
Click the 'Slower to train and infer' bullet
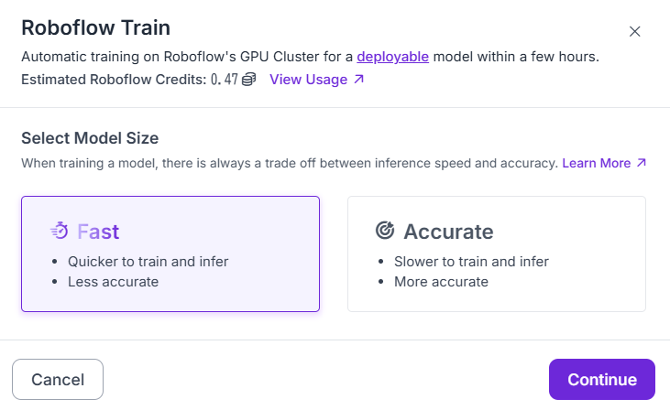pyautogui.click(x=471, y=262)
